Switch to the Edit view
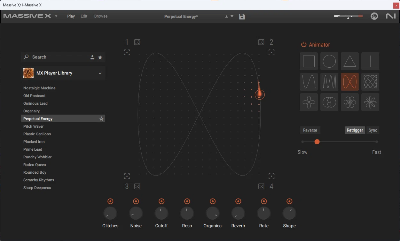 pos(84,16)
